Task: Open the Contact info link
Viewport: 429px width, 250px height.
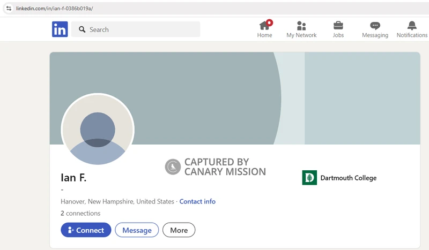Action: pos(197,201)
